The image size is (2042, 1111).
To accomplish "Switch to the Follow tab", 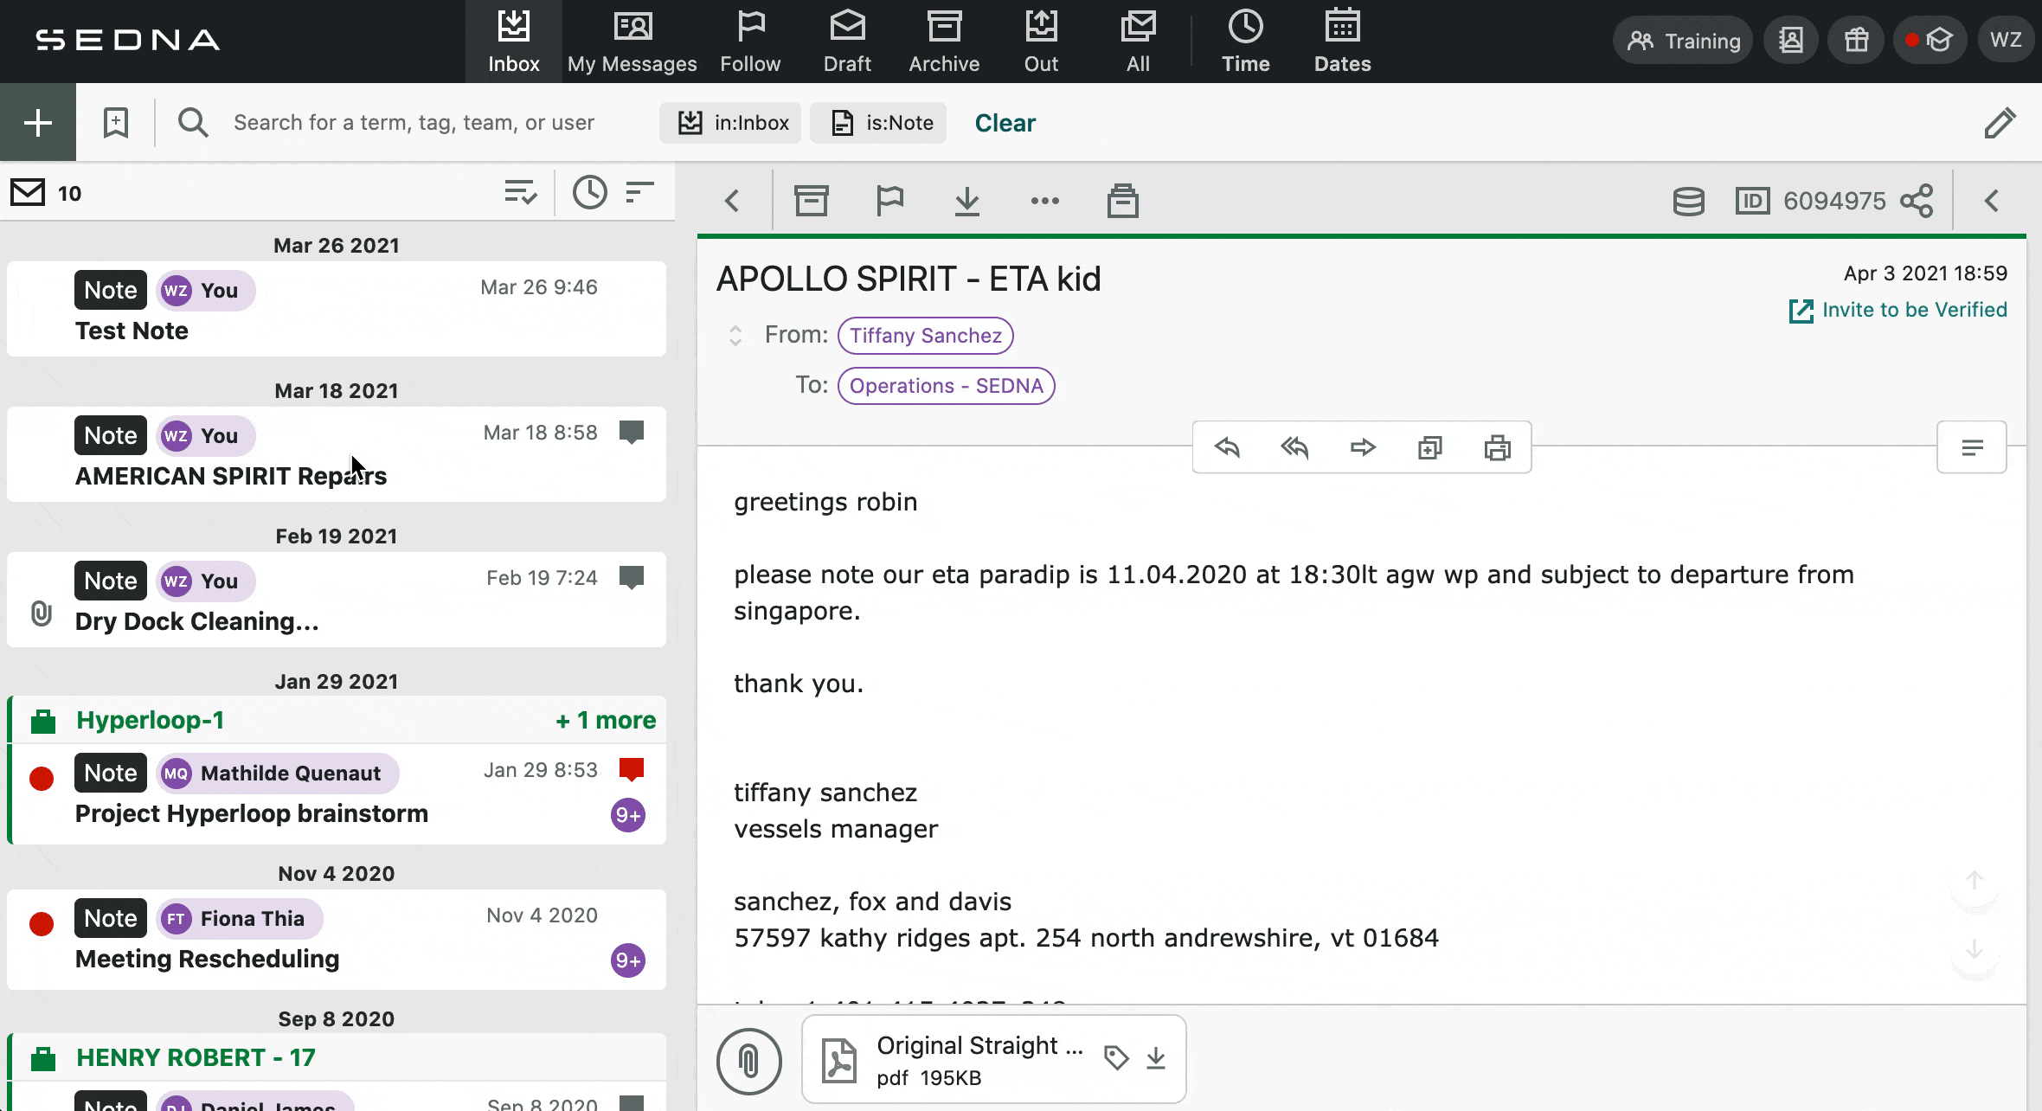I will 750,42.
